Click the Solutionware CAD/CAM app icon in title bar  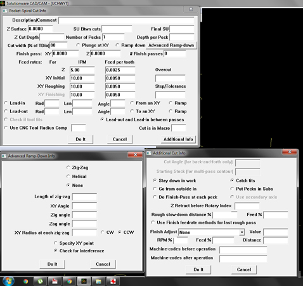coord(3,3)
